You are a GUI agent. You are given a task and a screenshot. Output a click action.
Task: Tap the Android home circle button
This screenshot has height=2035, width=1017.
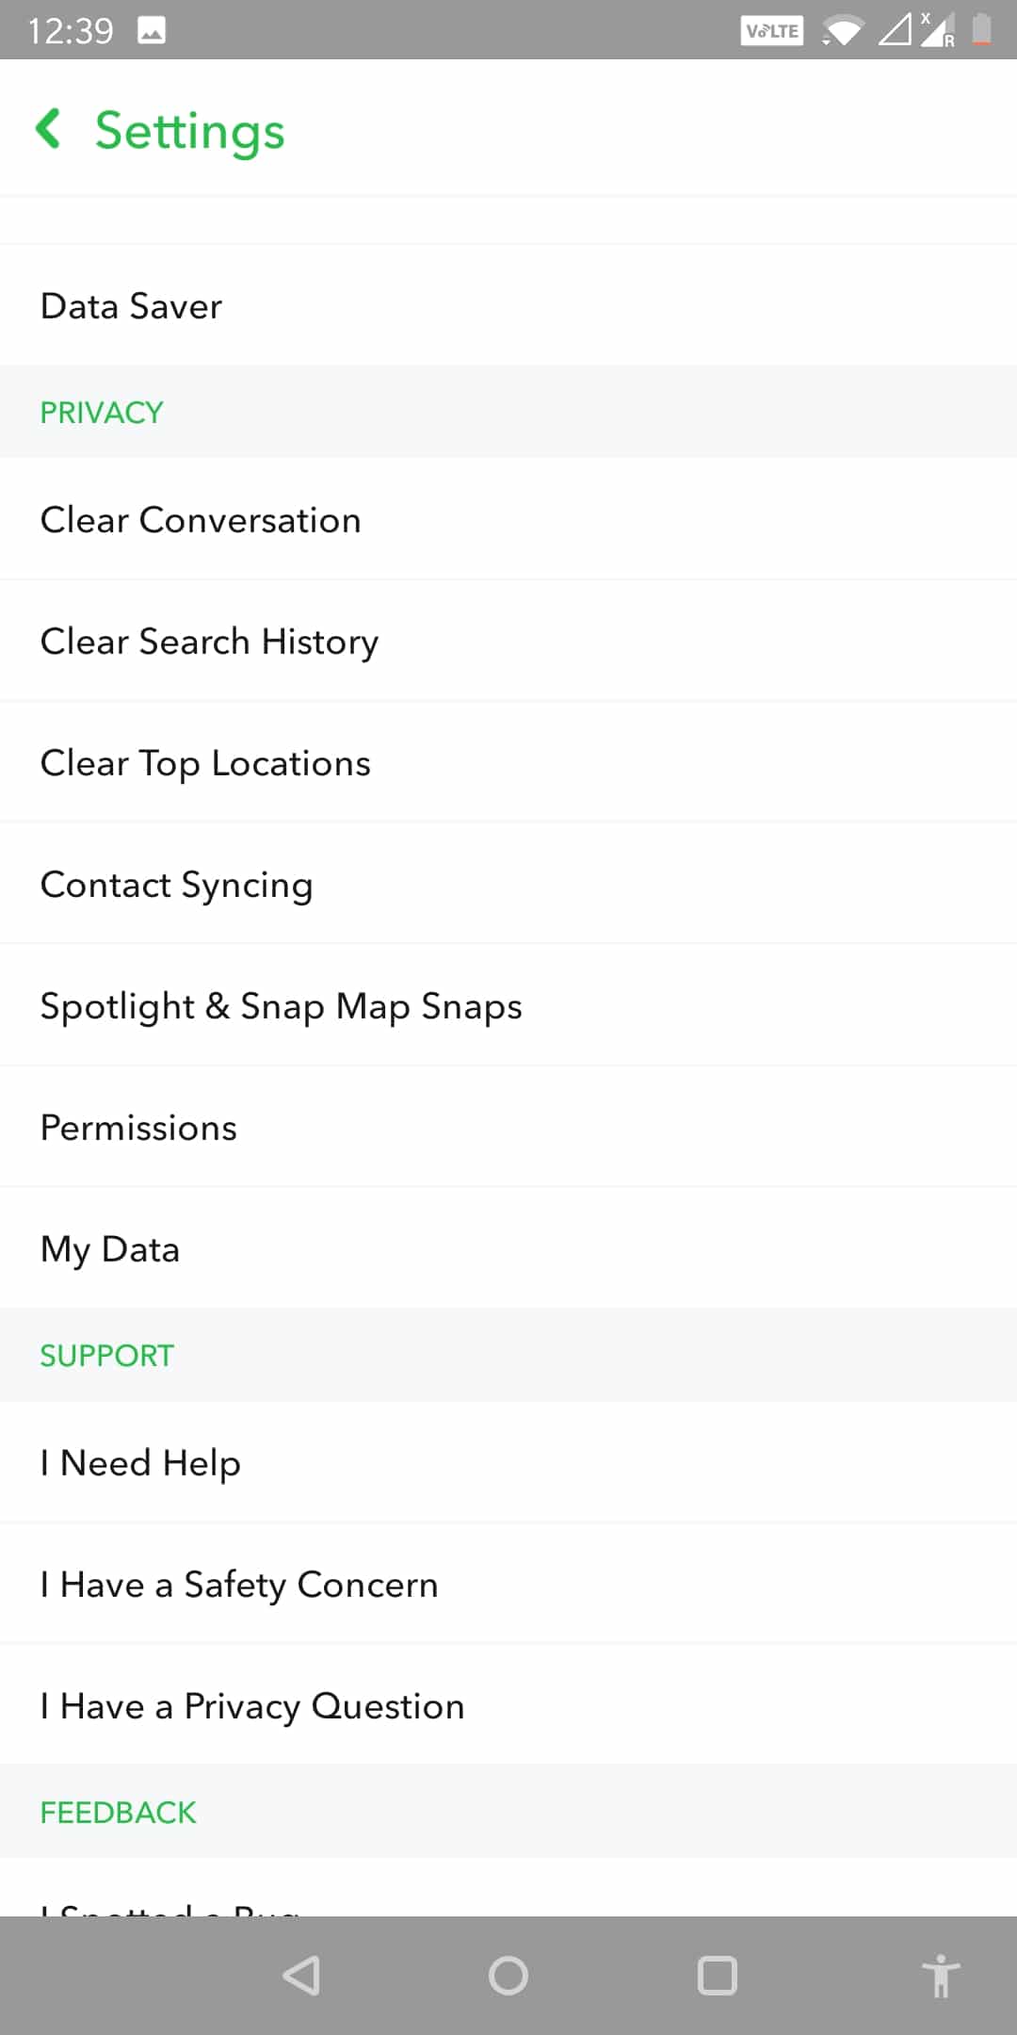point(508,1976)
